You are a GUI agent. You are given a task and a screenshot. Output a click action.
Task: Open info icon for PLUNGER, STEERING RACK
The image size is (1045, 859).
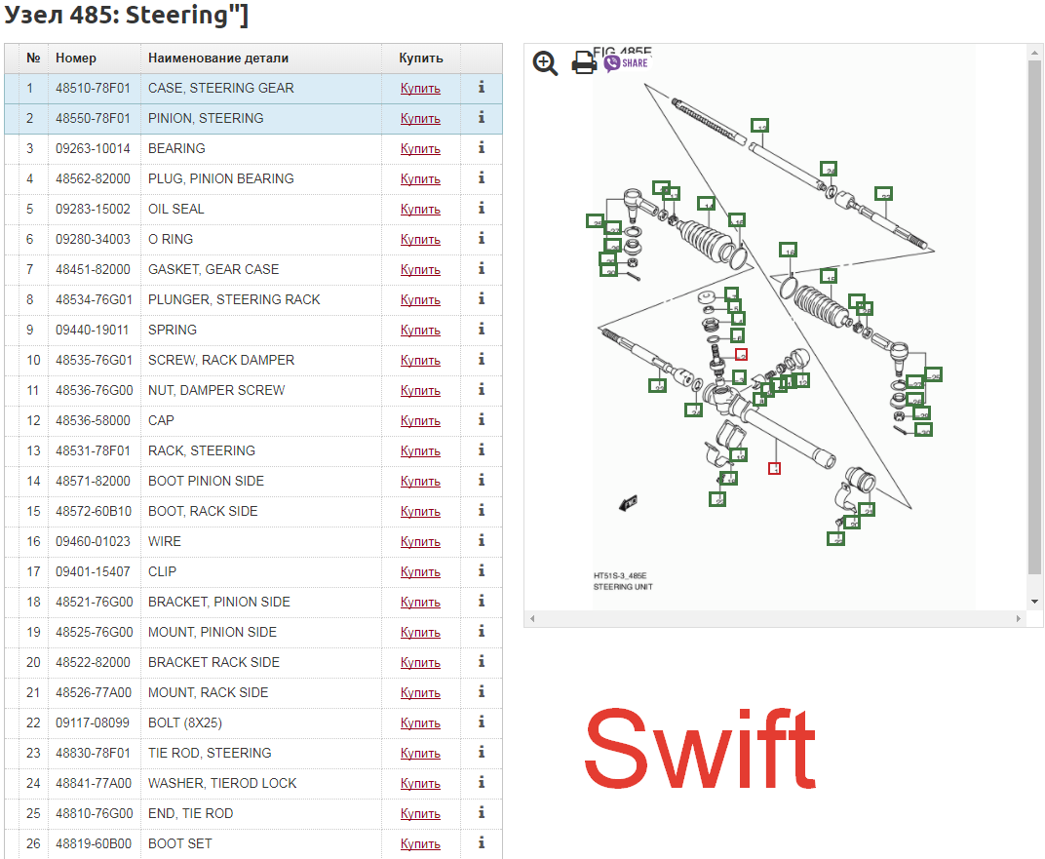(x=482, y=299)
